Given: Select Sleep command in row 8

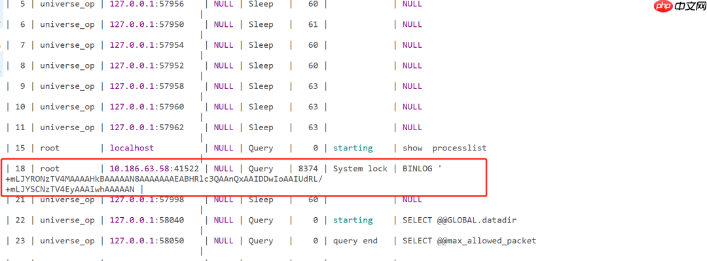Looking at the screenshot, I should (261, 66).
